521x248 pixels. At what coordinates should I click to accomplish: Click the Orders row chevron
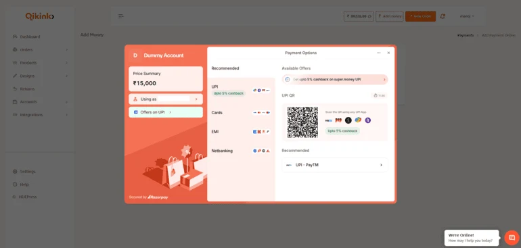point(66,50)
